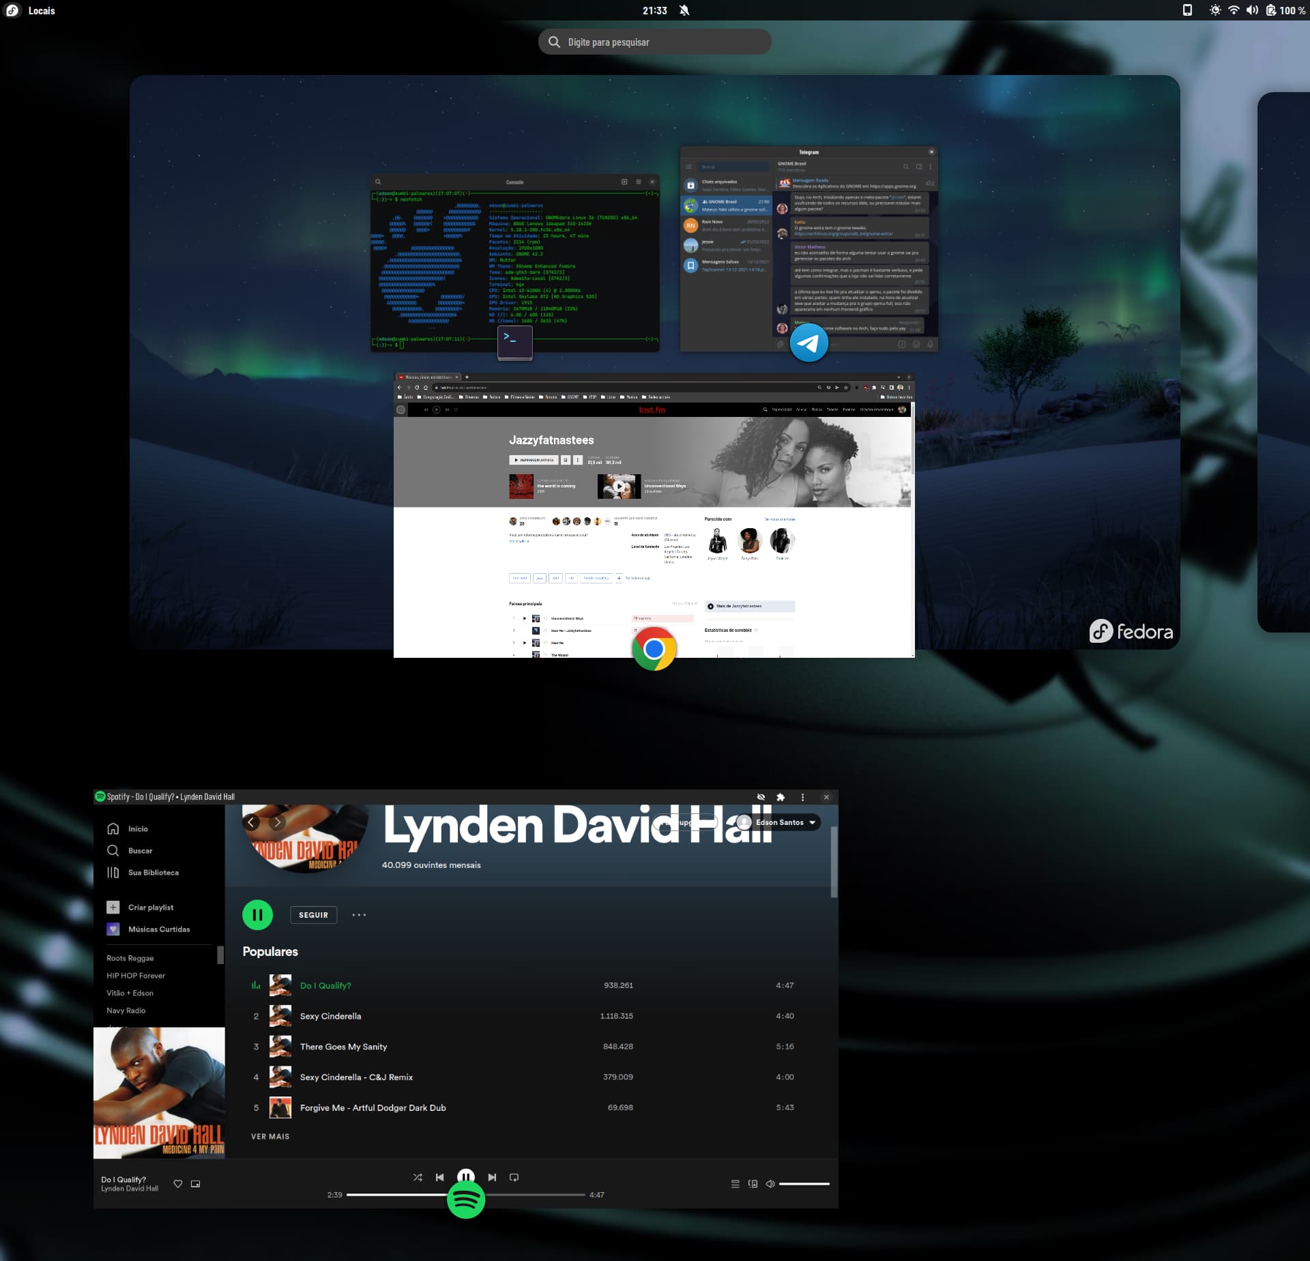Toggle repeat mode in Spotify player

514,1177
